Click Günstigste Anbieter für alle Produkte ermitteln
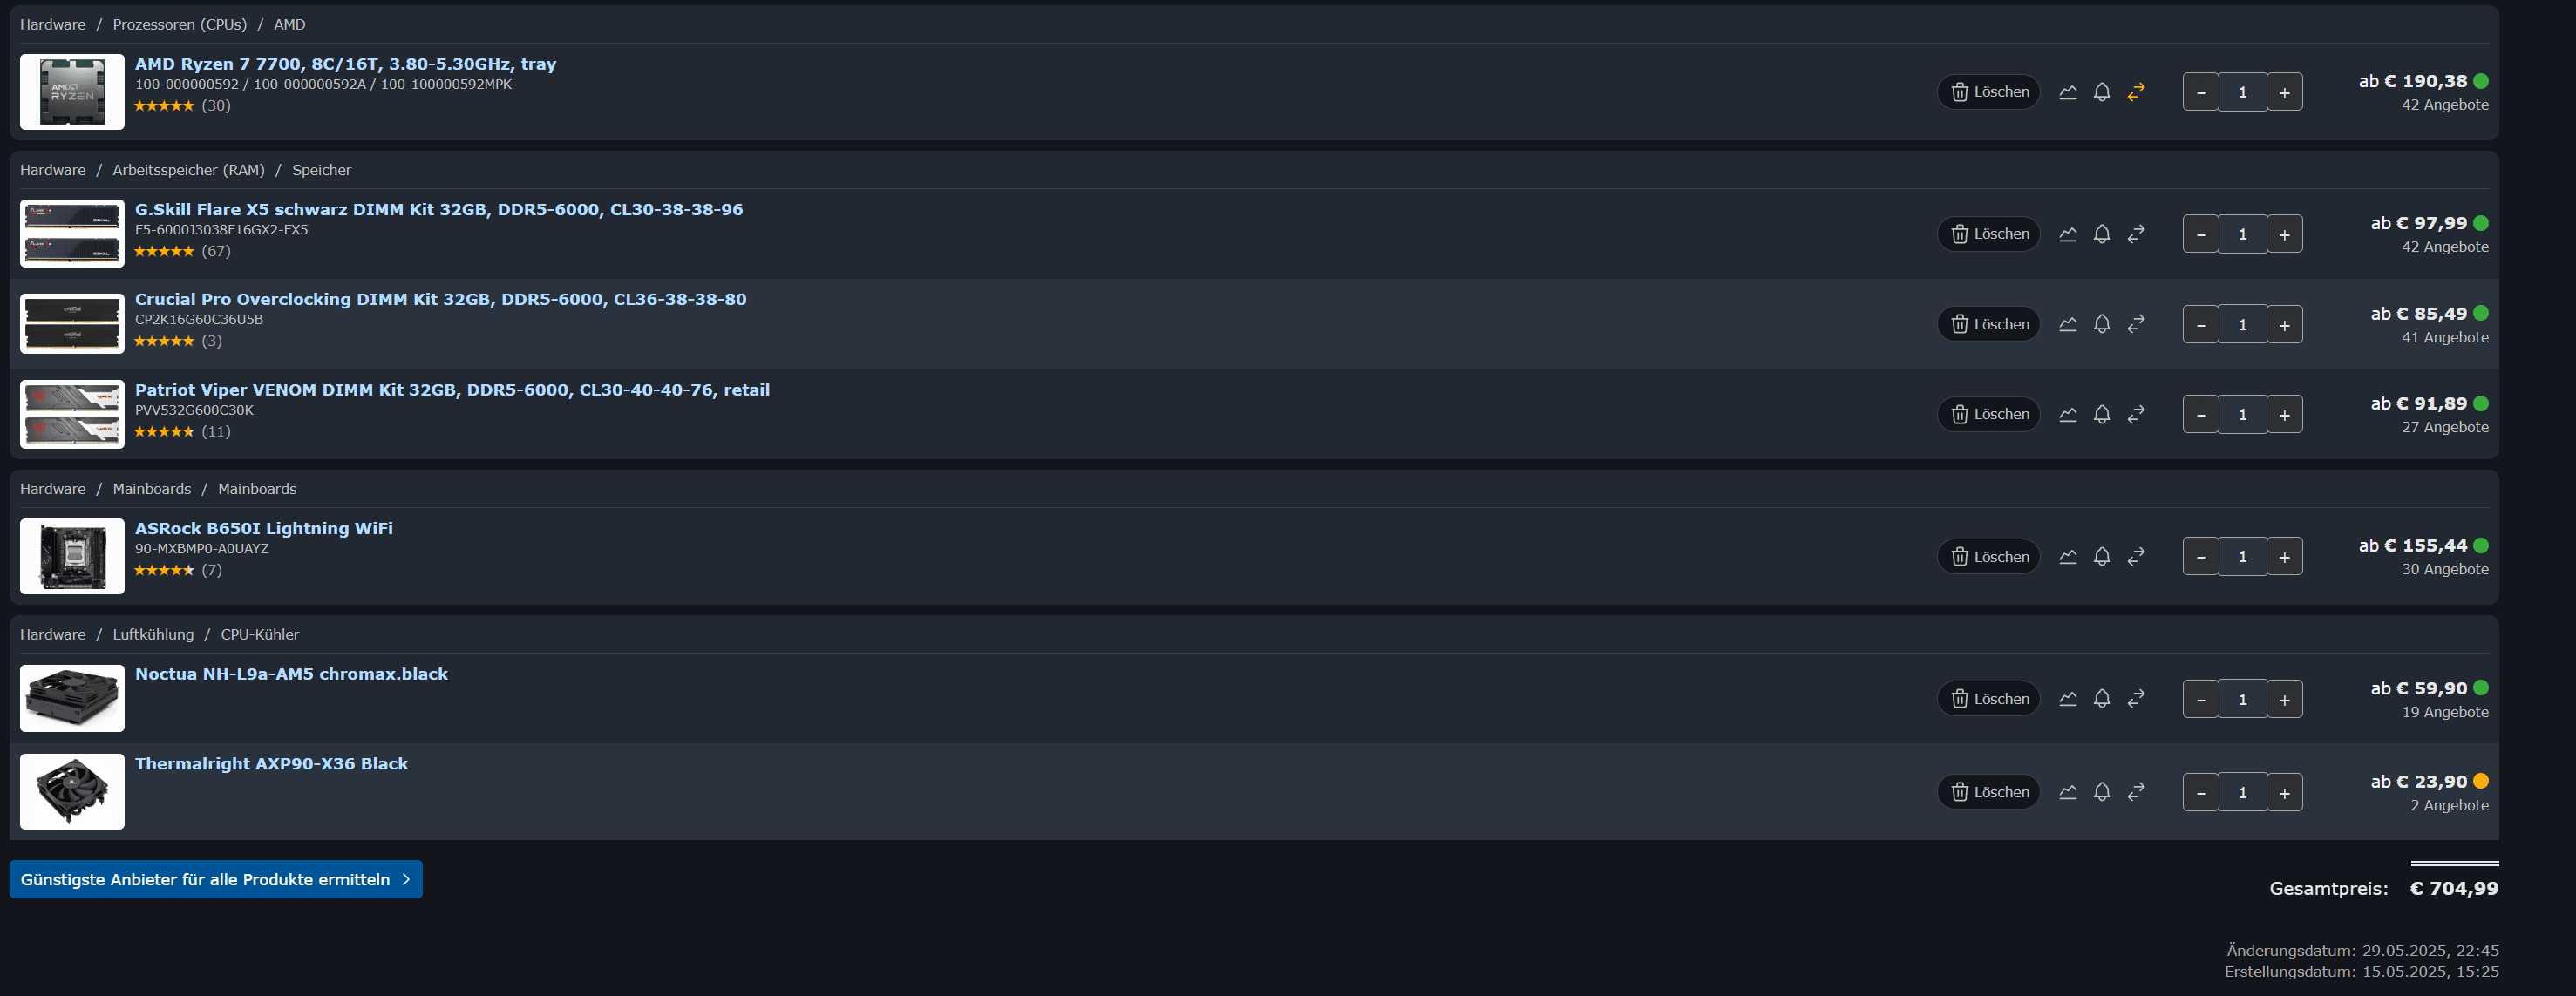 tap(216, 879)
